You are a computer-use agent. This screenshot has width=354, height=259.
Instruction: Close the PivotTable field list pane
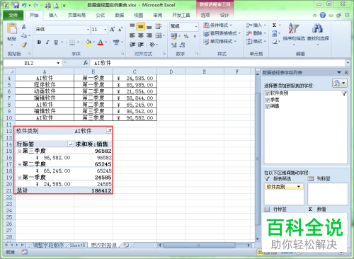click(x=346, y=72)
